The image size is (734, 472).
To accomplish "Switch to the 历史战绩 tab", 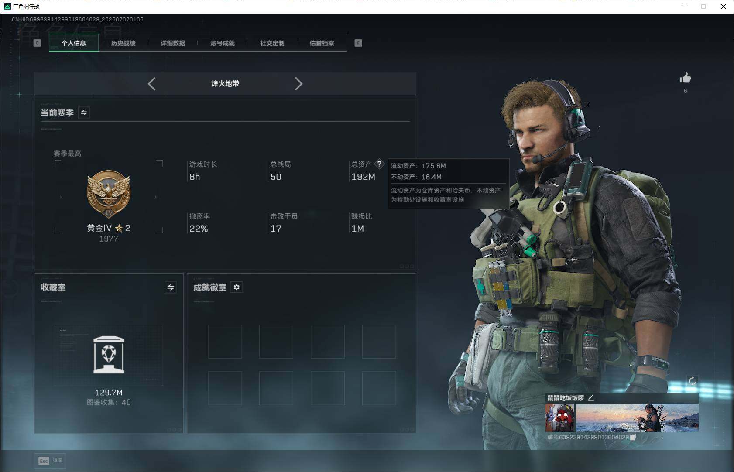I will pyautogui.click(x=123, y=43).
